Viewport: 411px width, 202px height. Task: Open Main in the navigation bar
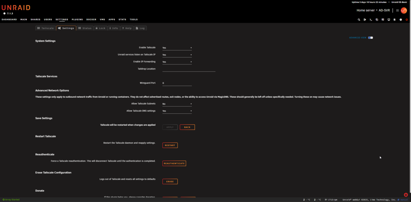point(23,20)
